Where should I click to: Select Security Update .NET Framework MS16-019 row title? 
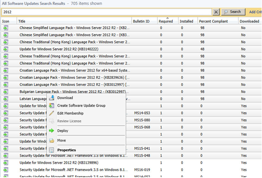[73, 170]
